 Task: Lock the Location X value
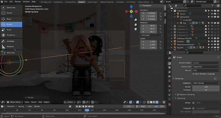160,13
